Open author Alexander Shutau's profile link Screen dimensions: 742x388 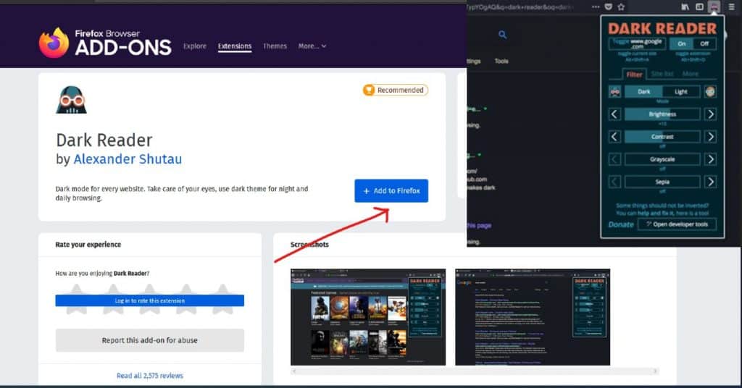pos(128,159)
